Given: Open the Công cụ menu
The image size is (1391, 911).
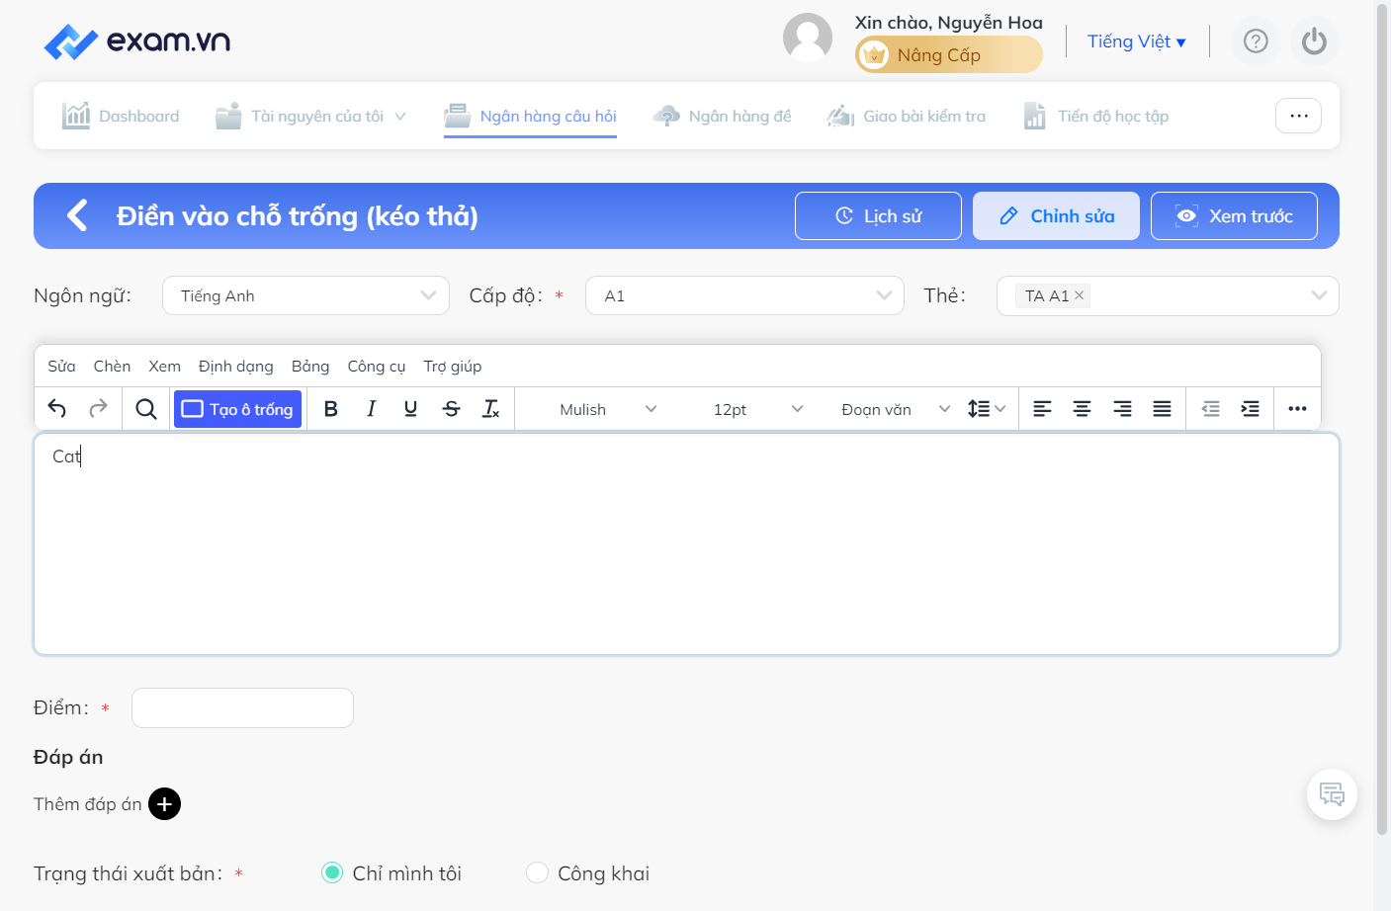Looking at the screenshot, I should click(377, 367).
